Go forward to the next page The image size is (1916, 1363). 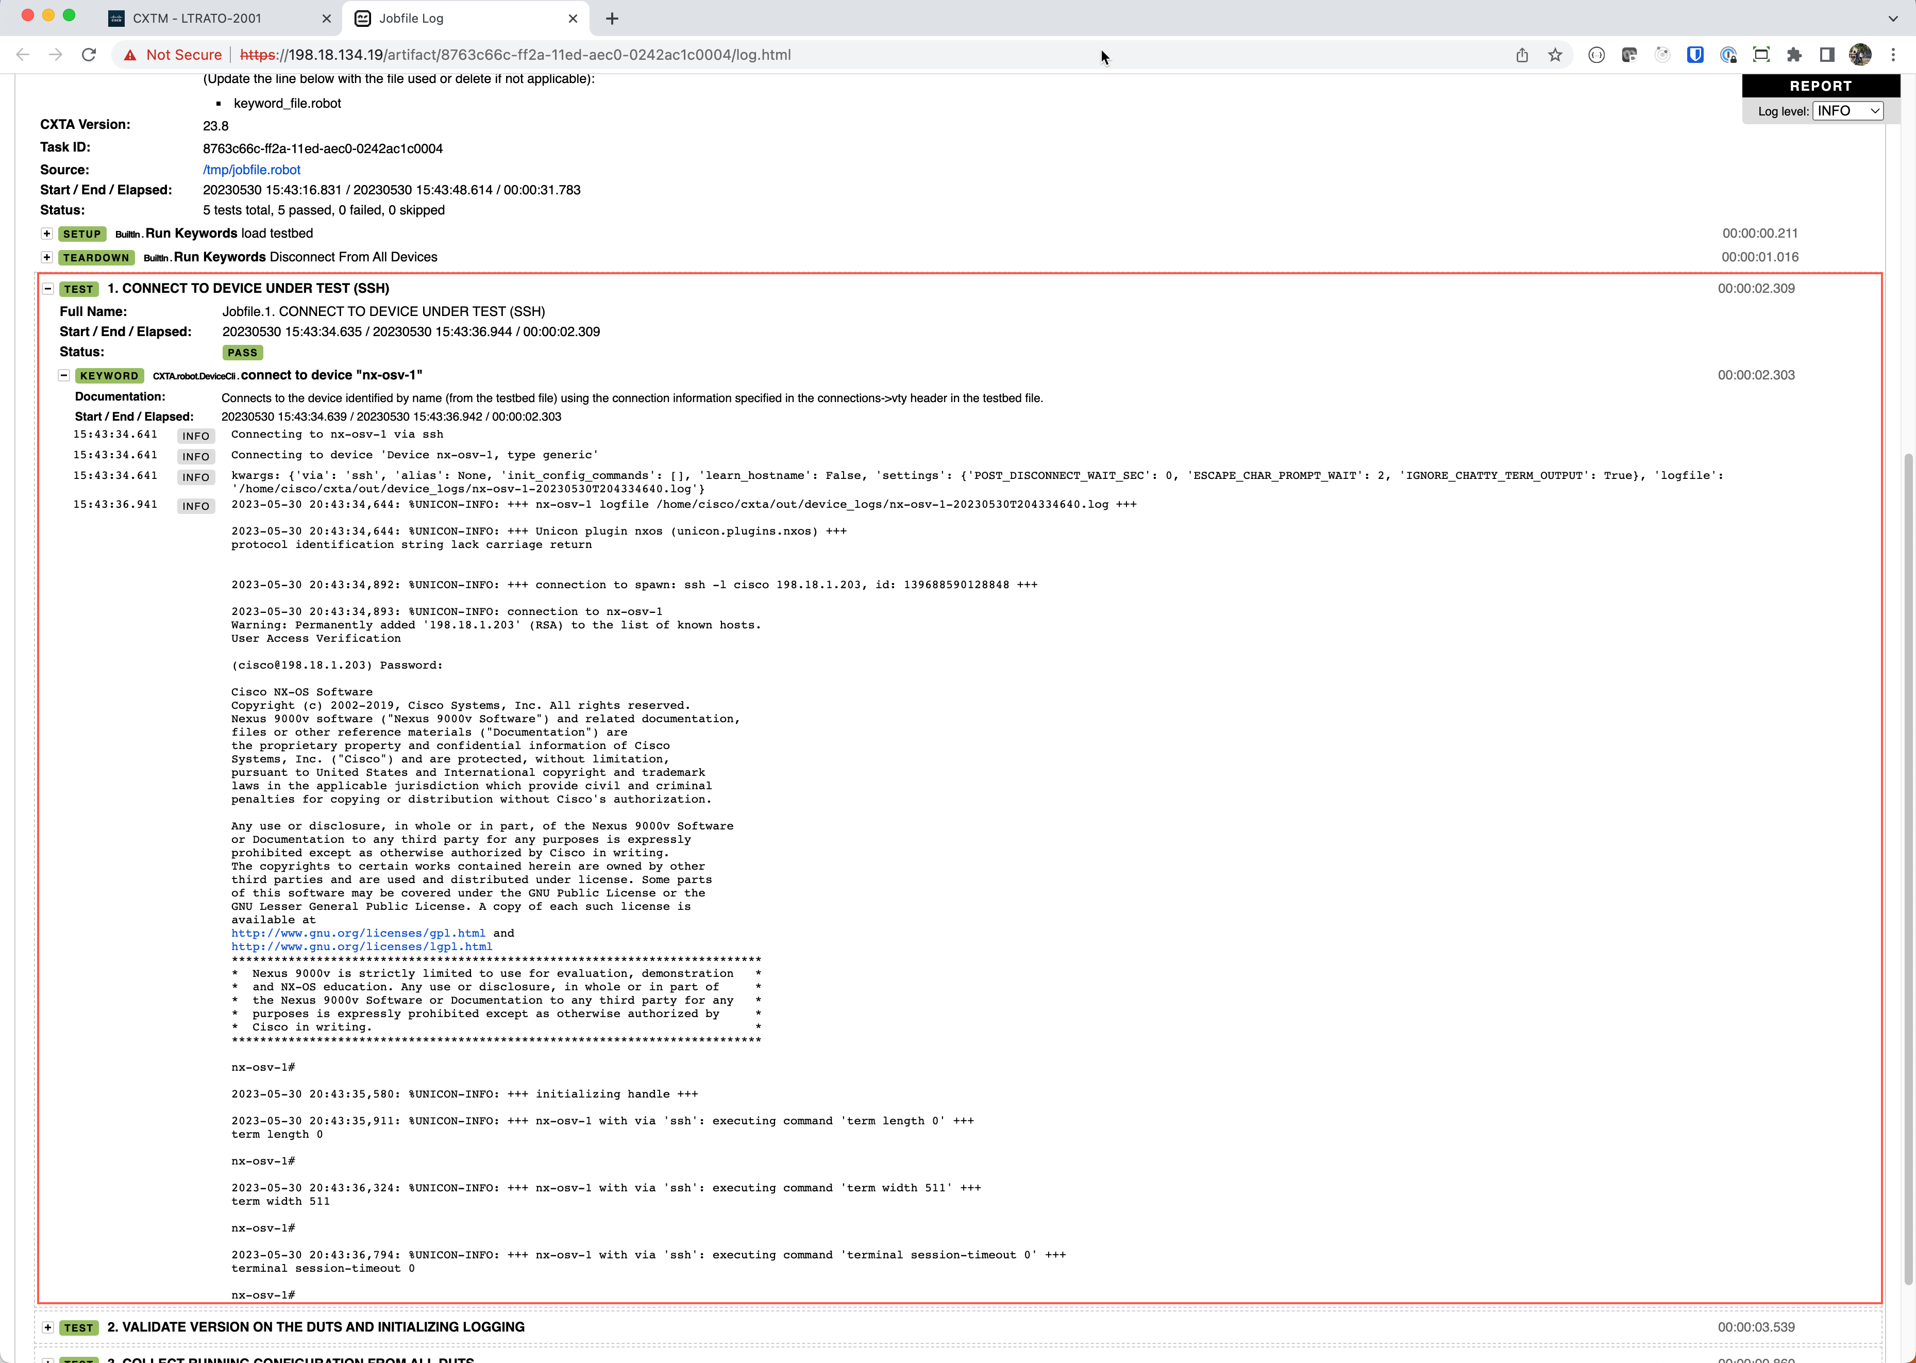[55, 55]
